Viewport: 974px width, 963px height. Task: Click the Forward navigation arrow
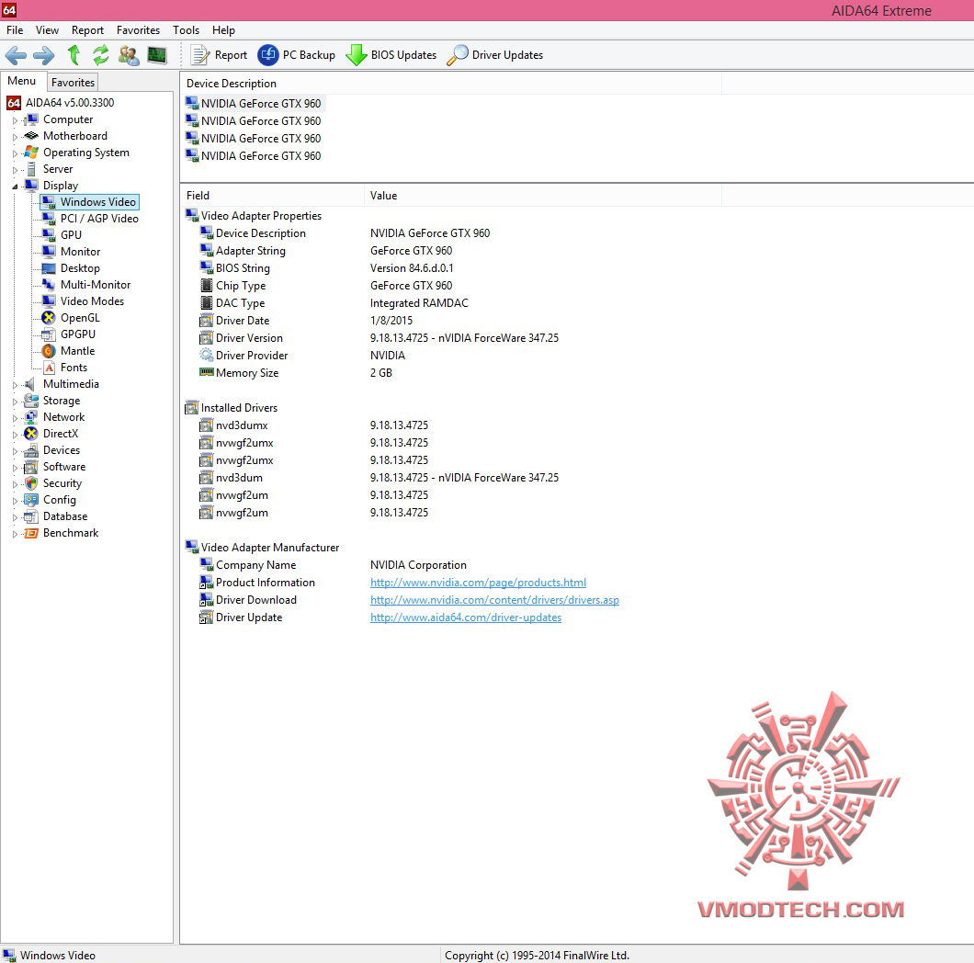(43, 55)
